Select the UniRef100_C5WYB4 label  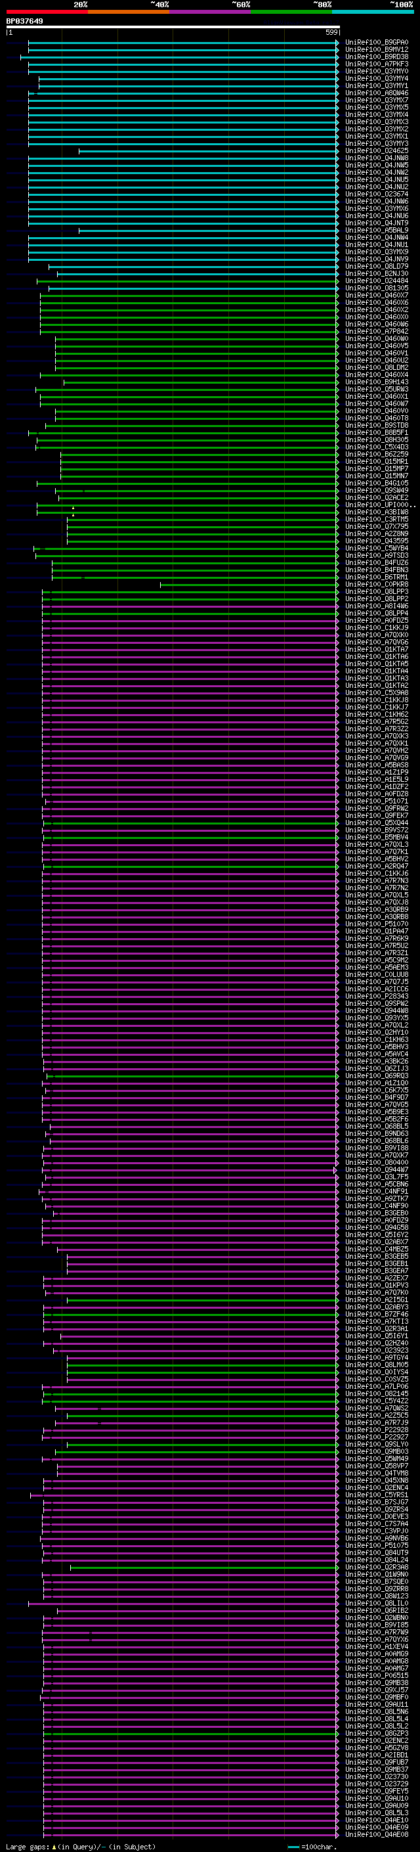point(377,549)
